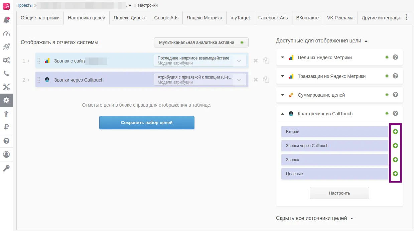Select 'Целевые' goal row in CallTouch list
Screen dimensions: 414x231
point(335,174)
